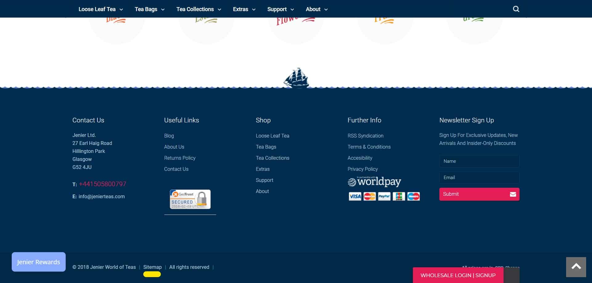
Task: Click the newsletter Name field
Action: [479, 161]
